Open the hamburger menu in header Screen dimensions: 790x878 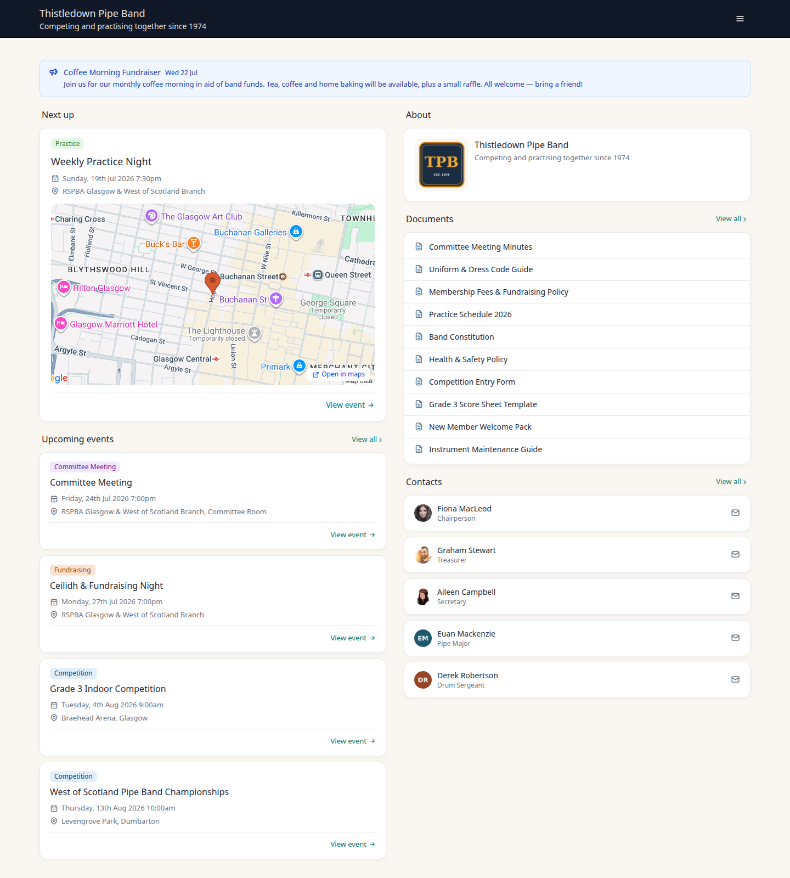740,19
